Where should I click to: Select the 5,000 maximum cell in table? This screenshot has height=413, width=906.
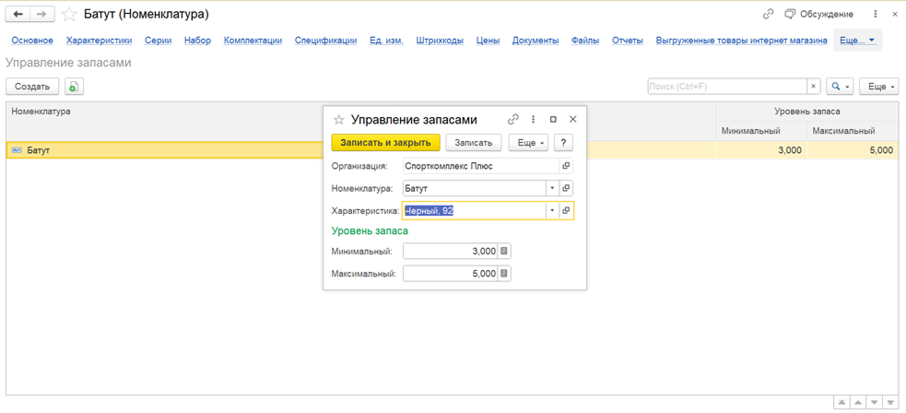[x=853, y=150]
